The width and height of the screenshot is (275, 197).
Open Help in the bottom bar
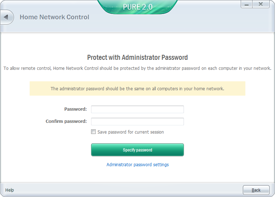10,190
